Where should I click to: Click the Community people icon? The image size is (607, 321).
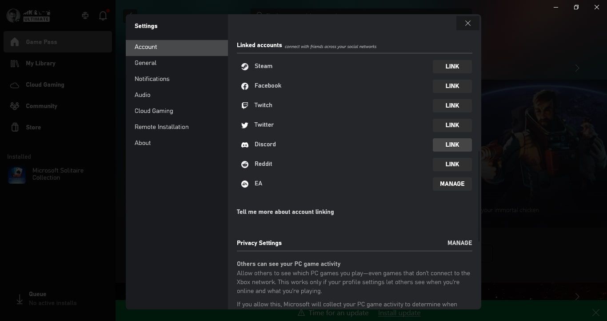click(15, 106)
